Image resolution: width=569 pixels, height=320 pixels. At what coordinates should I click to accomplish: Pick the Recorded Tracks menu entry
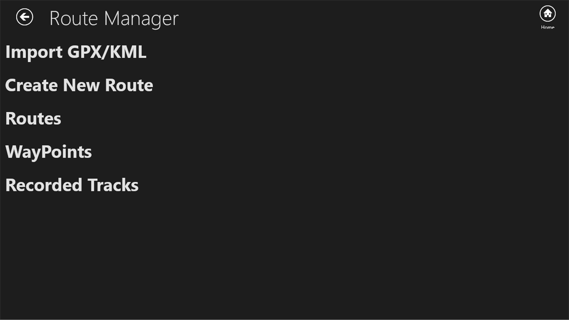[x=72, y=185]
